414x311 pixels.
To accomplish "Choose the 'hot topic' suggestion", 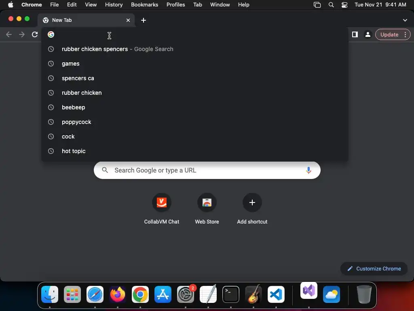I will [x=195, y=151].
